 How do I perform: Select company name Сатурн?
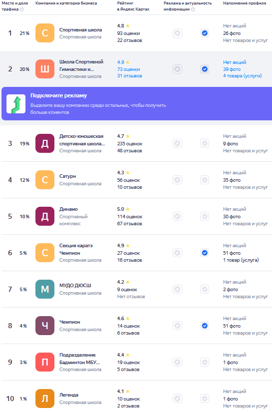pos(67,176)
